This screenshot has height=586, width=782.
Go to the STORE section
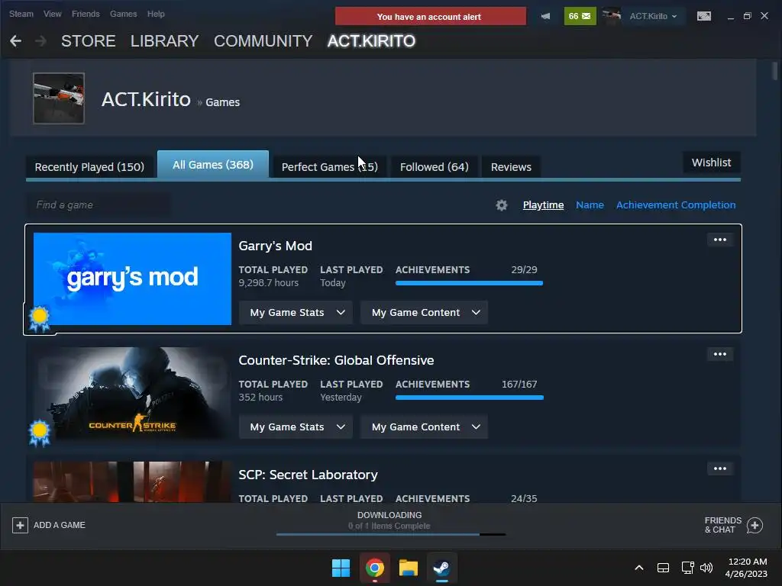pyautogui.click(x=89, y=41)
